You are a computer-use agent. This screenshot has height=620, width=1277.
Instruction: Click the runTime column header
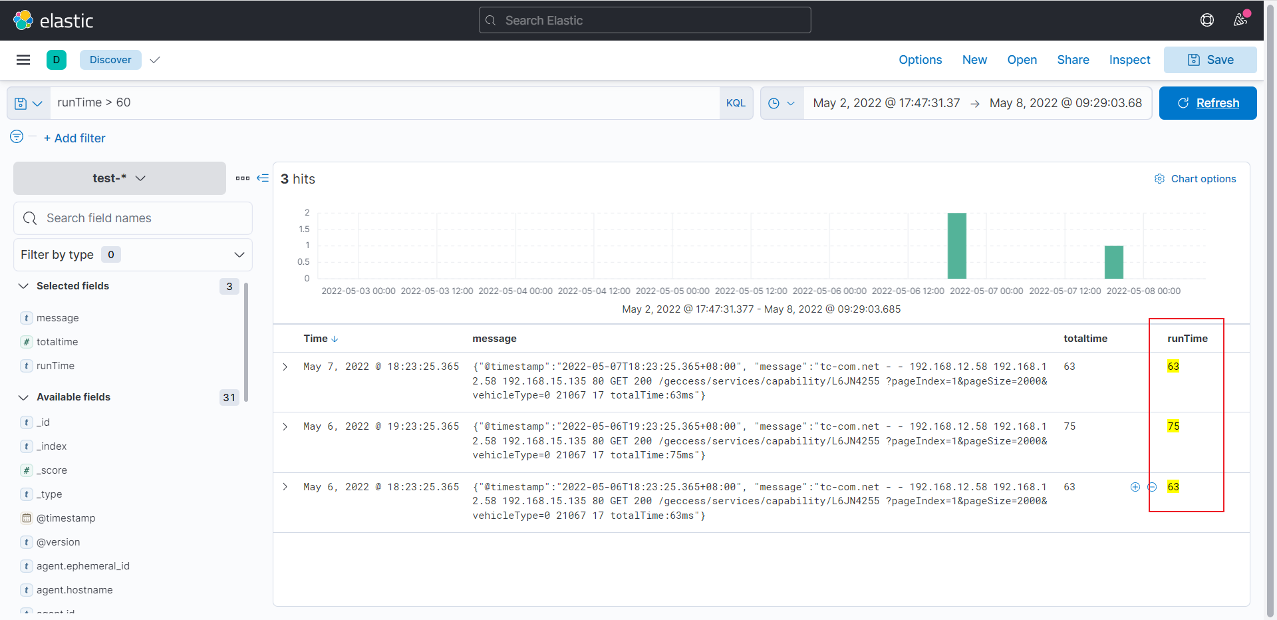1187,339
